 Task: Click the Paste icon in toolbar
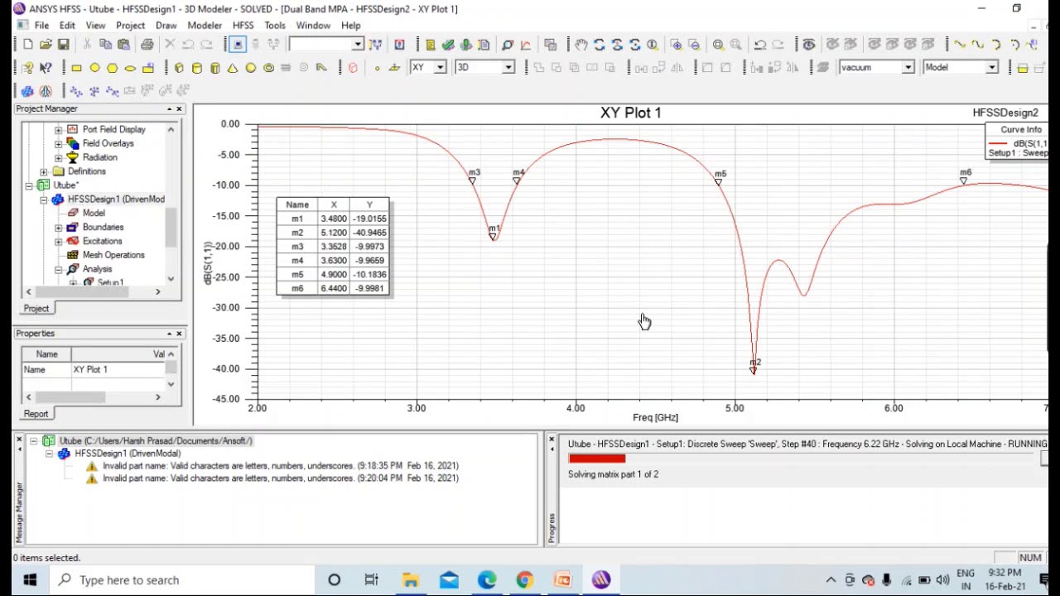pos(123,45)
